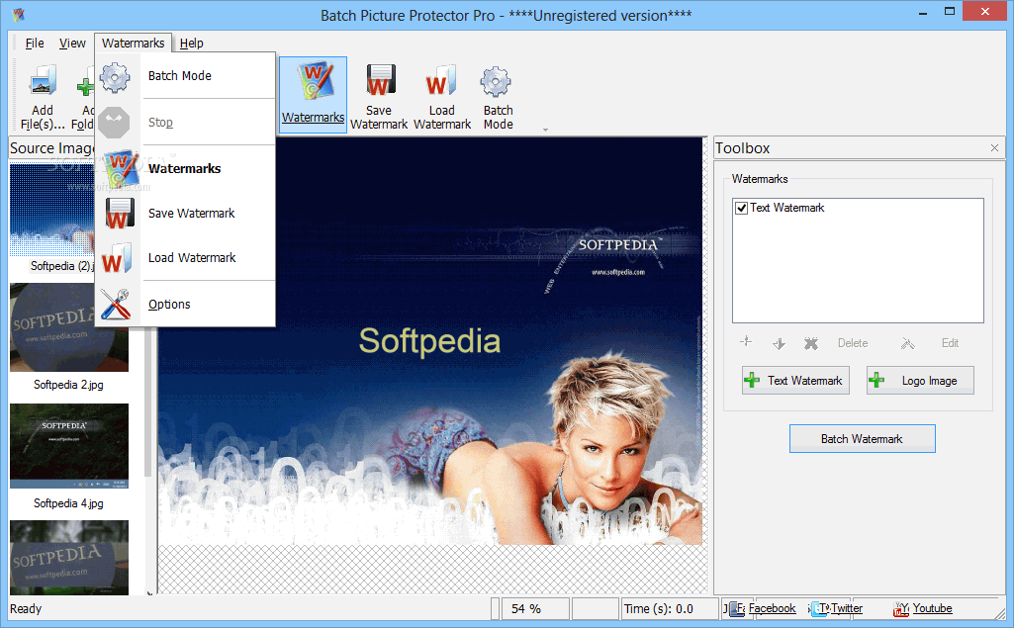Click the application icon in title bar
The image size is (1014, 628).
pyautogui.click(x=19, y=14)
